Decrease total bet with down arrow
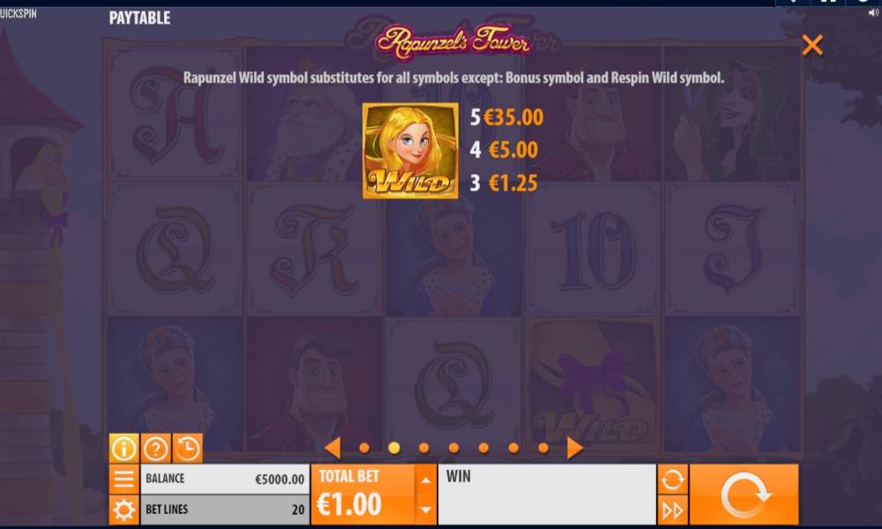882x529 pixels. pos(426,510)
